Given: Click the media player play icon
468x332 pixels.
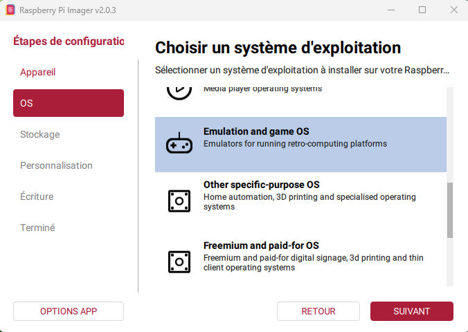Looking at the screenshot, I should click(x=179, y=91).
